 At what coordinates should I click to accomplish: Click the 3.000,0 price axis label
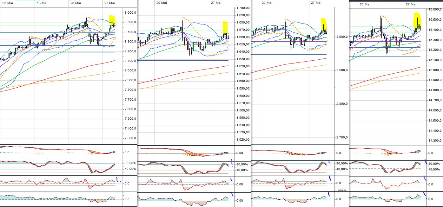342,37
